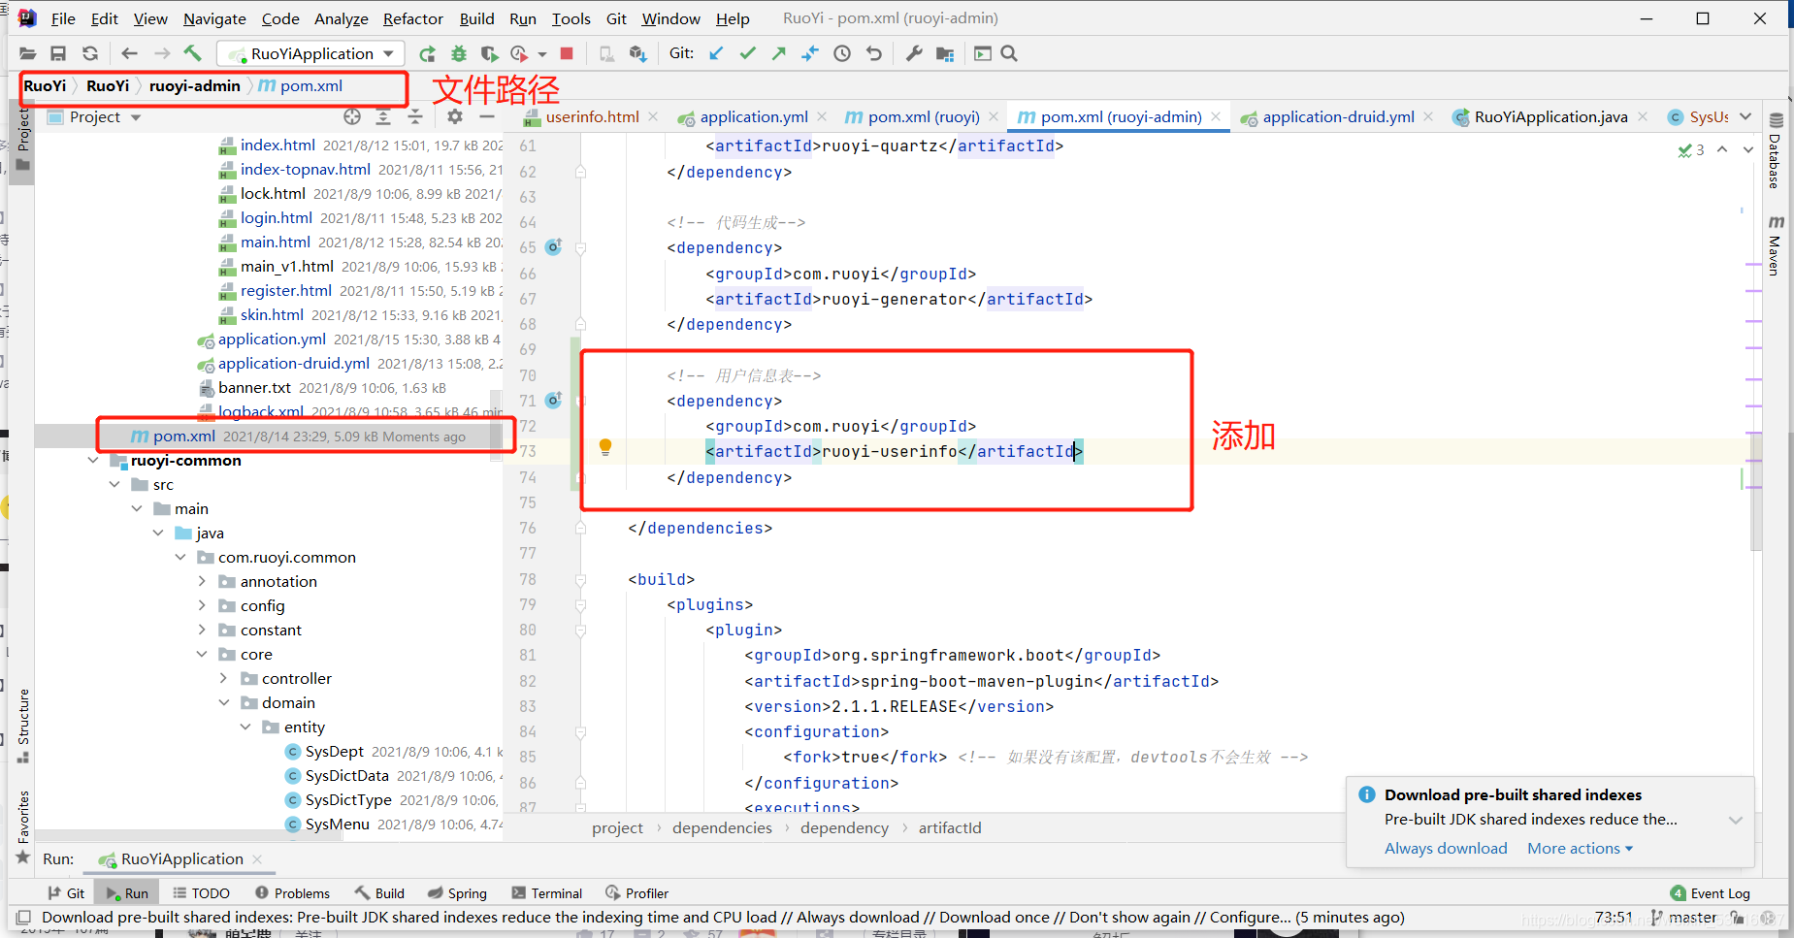Click the gutter dependency icon on line 71
The height and width of the screenshot is (938, 1794).
[554, 400]
